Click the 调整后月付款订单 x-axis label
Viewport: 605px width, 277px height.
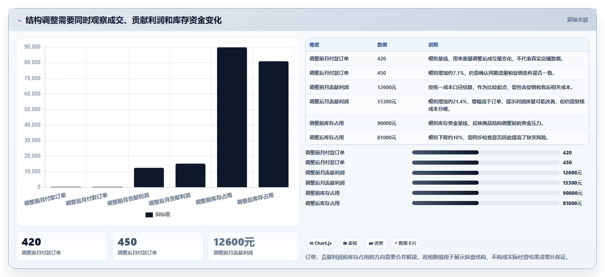[87, 199]
